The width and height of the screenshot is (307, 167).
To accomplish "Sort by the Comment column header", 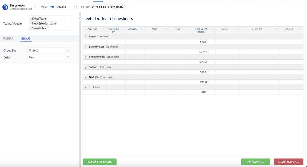I will (257, 29).
